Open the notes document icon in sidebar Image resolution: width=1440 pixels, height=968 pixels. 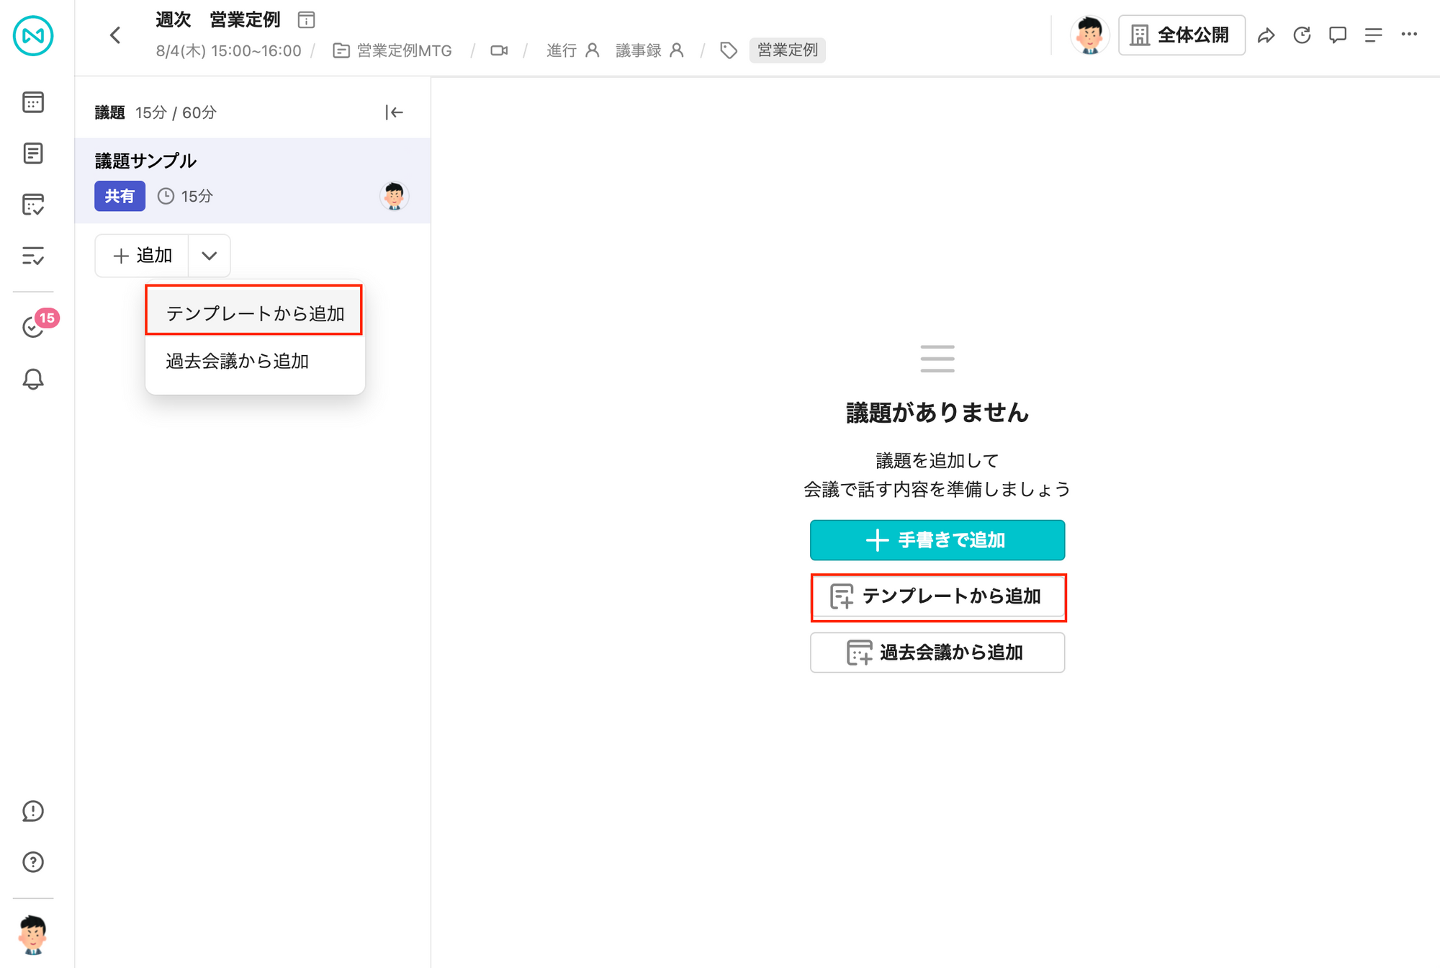tap(33, 153)
